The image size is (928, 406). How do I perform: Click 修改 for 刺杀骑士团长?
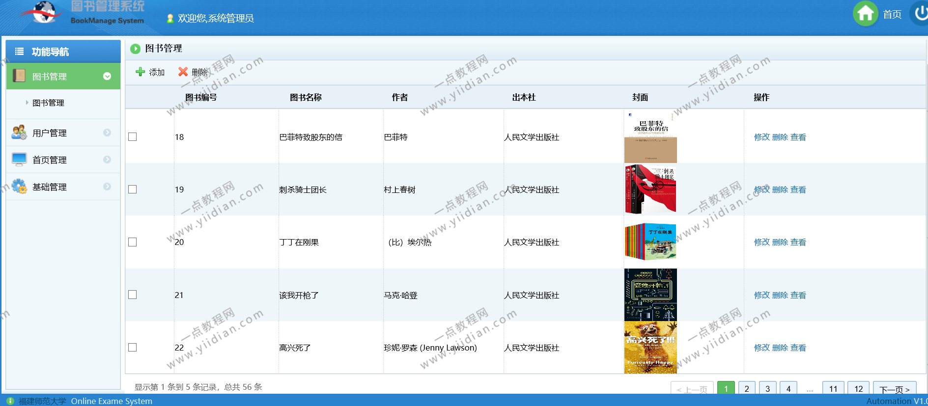pos(762,189)
